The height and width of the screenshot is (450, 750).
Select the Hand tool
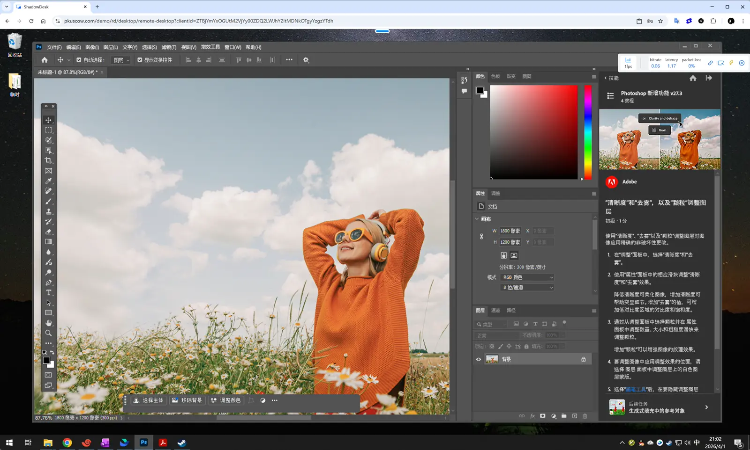[x=48, y=323]
